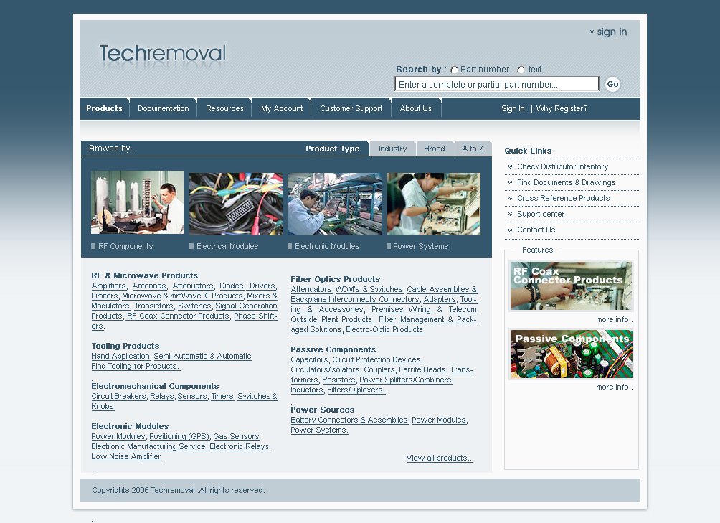Open Find Tooling for Products link
This screenshot has width=720, height=523.
135,366
